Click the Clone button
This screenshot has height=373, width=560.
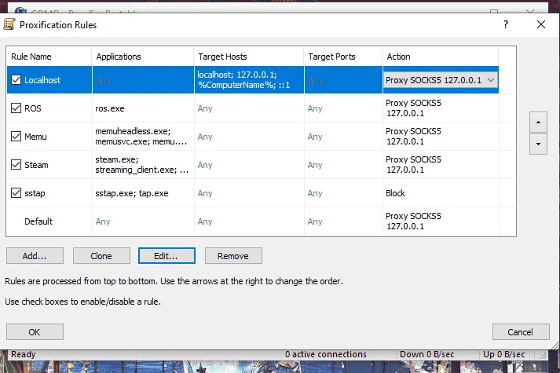[101, 256]
